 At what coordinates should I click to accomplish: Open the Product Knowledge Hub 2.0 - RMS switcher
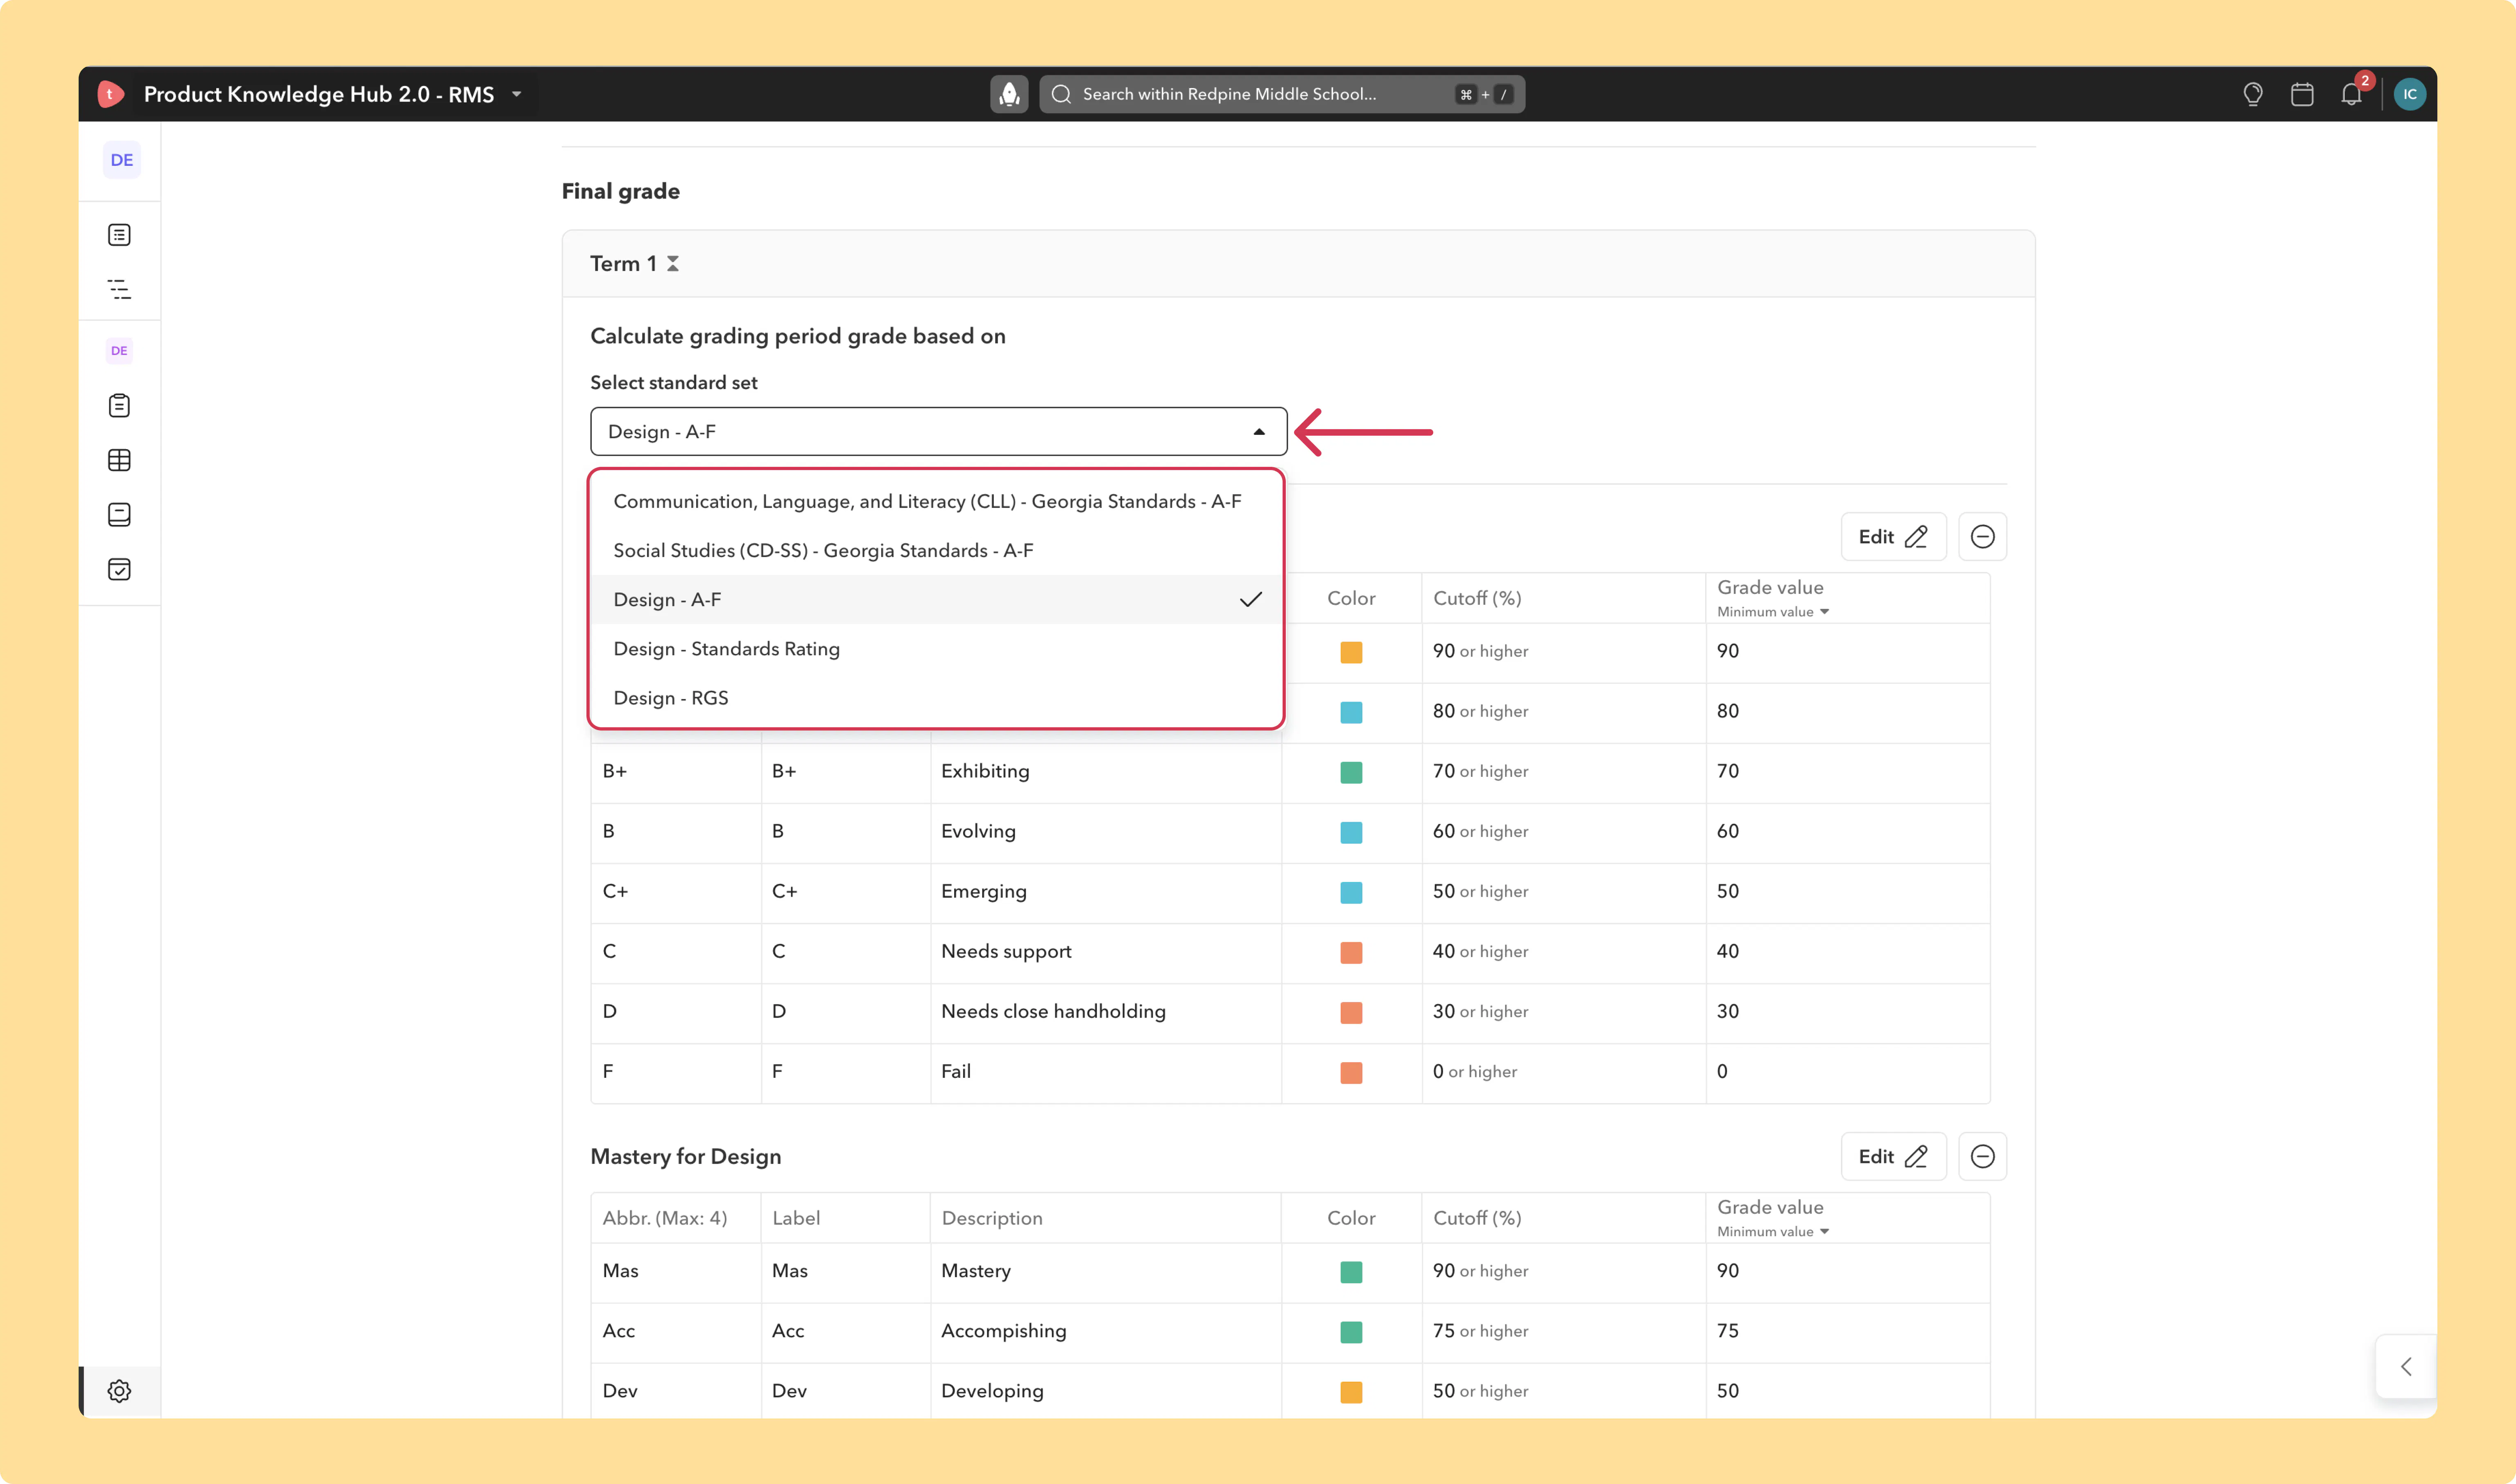(333, 94)
